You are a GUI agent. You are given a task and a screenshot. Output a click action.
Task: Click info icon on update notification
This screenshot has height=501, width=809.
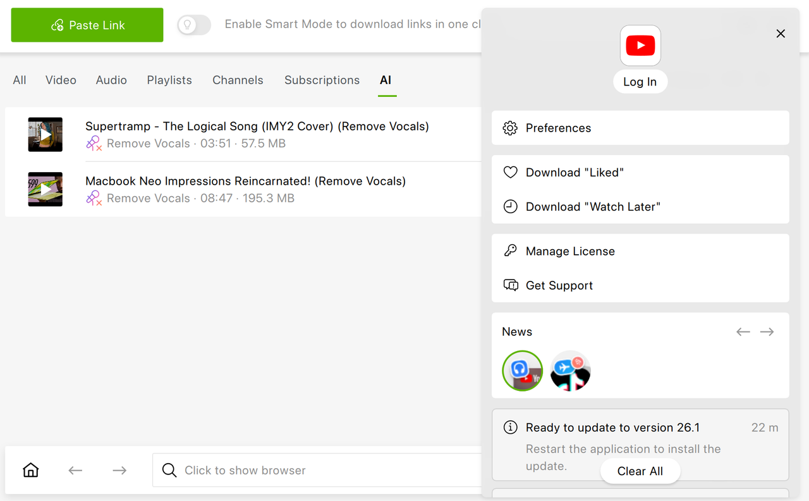(510, 428)
